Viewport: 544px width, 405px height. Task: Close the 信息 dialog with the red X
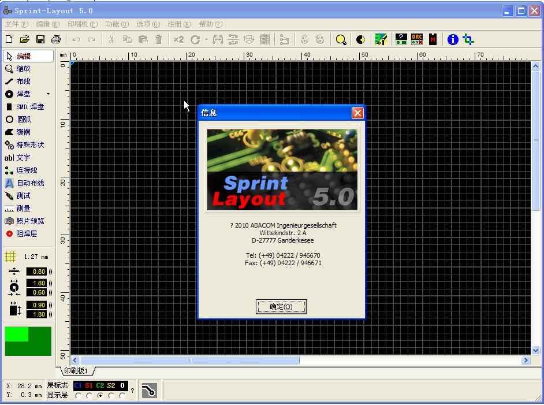(x=357, y=113)
